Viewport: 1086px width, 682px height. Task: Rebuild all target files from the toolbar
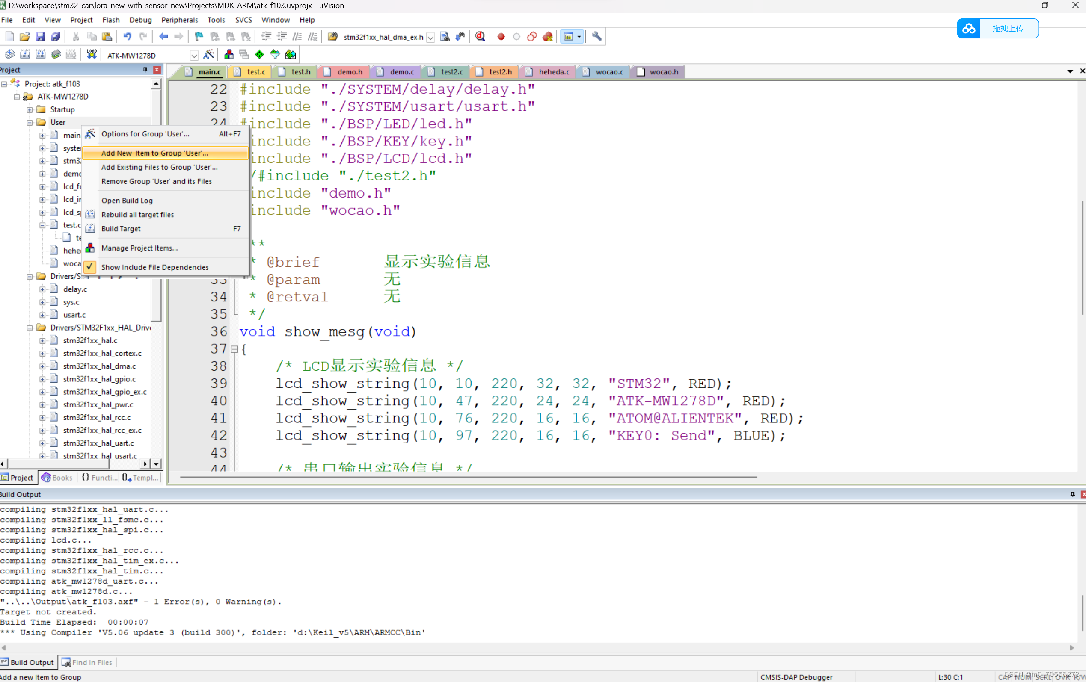coord(41,55)
